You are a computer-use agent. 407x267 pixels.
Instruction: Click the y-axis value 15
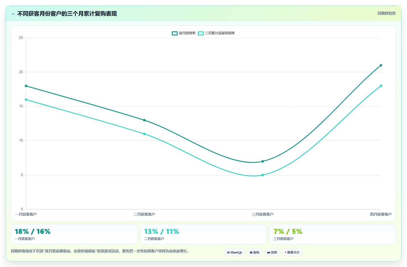click(x=21, y=106)
